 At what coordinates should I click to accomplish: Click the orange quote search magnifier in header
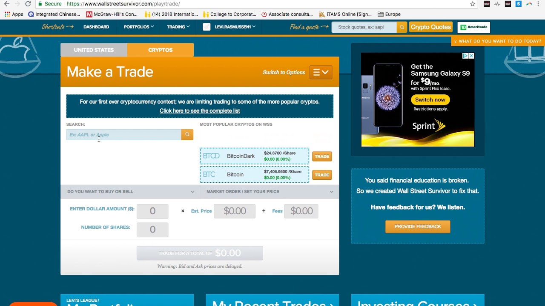click(x=402, y=27)
